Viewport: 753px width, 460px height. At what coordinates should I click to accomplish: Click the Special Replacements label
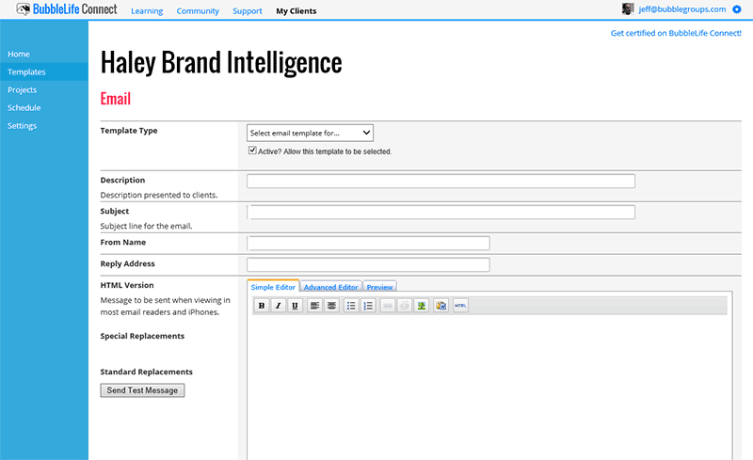click(x=142, y=336)
